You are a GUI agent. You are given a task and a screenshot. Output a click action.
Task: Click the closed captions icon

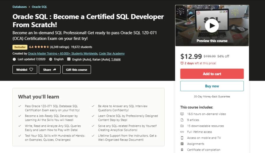(x=69, y=59)
